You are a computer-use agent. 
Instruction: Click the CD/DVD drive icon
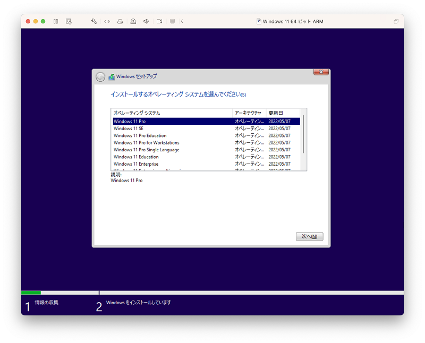(x=133, y=21)
